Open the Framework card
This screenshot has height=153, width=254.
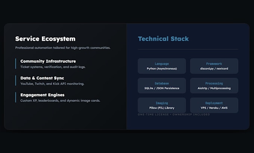pyautogui.click(x=214, y=66)
